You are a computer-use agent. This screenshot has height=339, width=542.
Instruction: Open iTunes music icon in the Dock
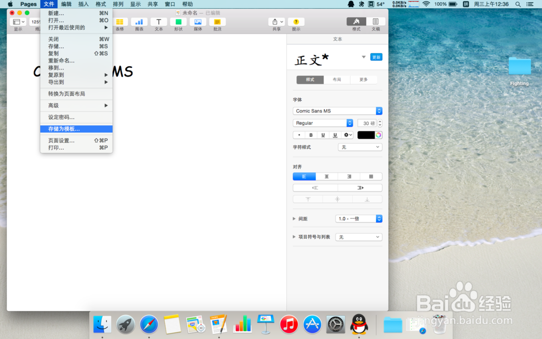tap(289, 324)
